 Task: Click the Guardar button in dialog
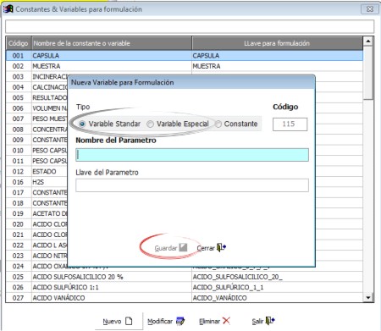pos(170,248)
